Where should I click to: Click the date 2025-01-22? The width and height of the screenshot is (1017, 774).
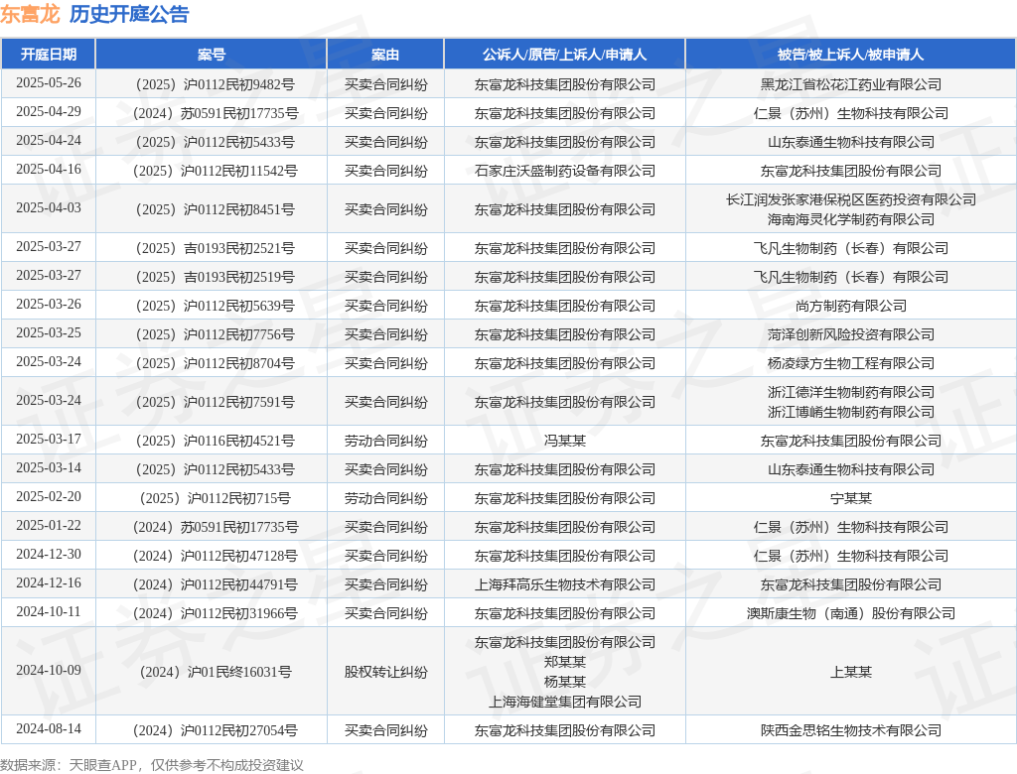pyautogui.click(x=49, y=525)
